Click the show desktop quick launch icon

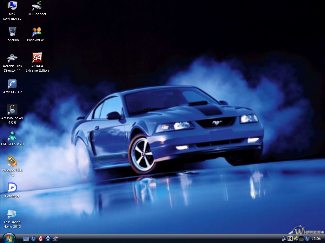(26, 239)
